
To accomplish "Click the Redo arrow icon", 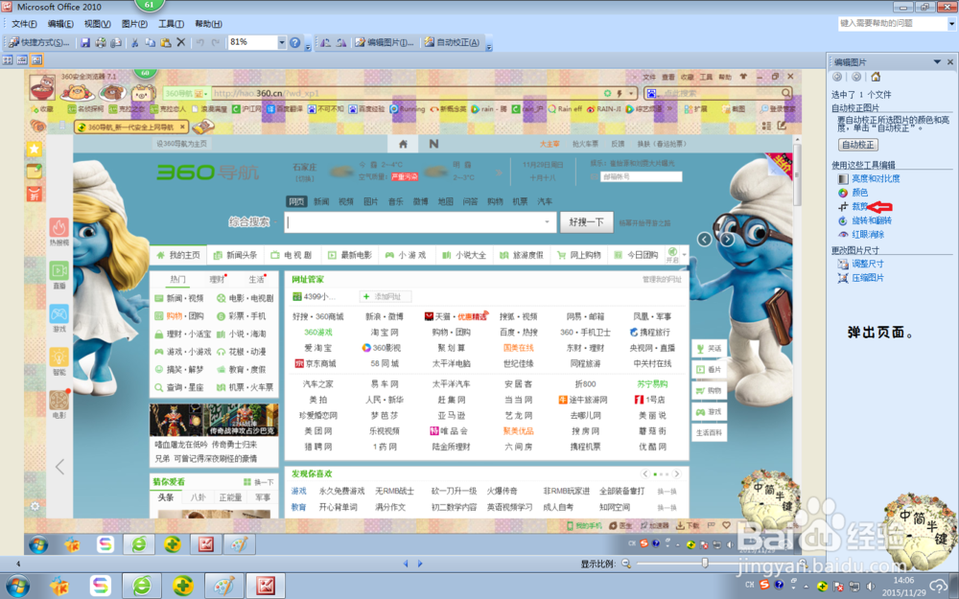I will [x=215, y=42].
